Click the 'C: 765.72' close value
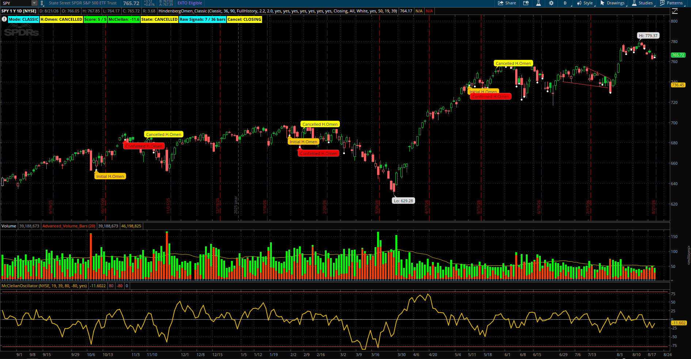The height and width of the screenshot is (359, 691). tap(131, 11)
